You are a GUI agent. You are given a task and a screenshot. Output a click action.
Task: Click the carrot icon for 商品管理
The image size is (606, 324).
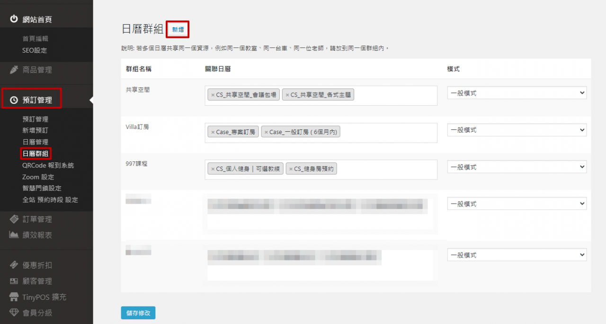[x=14, y=70]
